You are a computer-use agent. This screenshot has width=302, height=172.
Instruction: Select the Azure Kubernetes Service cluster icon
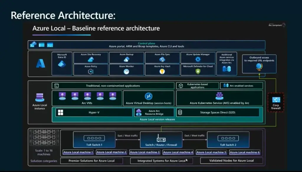[x=219, y=96]
